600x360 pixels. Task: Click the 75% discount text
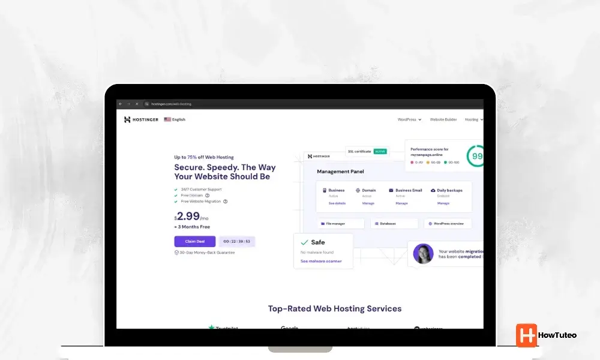192,157
